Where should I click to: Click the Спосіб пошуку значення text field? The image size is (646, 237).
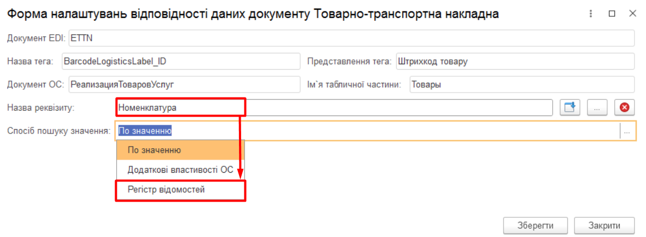366,131
